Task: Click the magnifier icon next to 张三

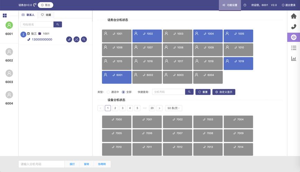Action: (84, 40)
